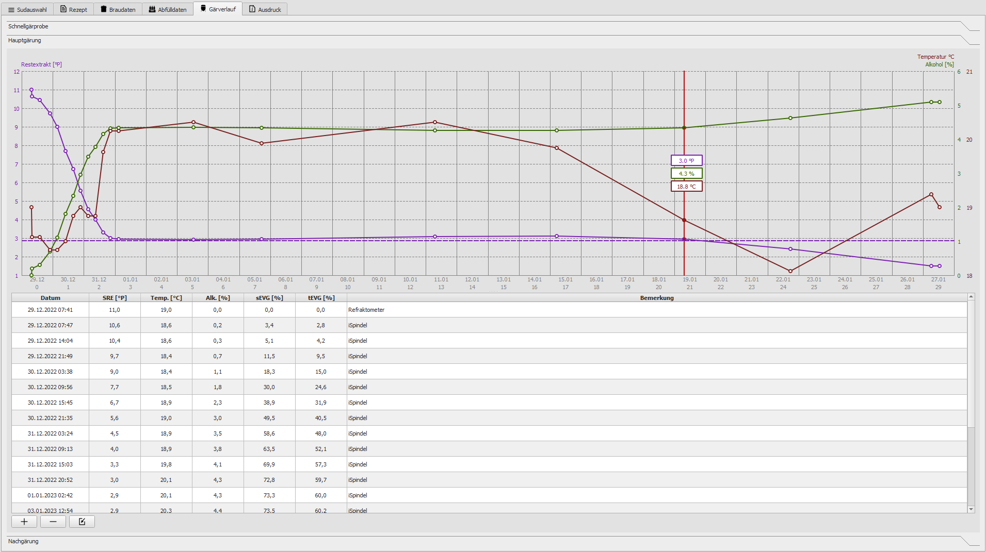Click the table scrollbar down arrow

[x=971, y=509]
